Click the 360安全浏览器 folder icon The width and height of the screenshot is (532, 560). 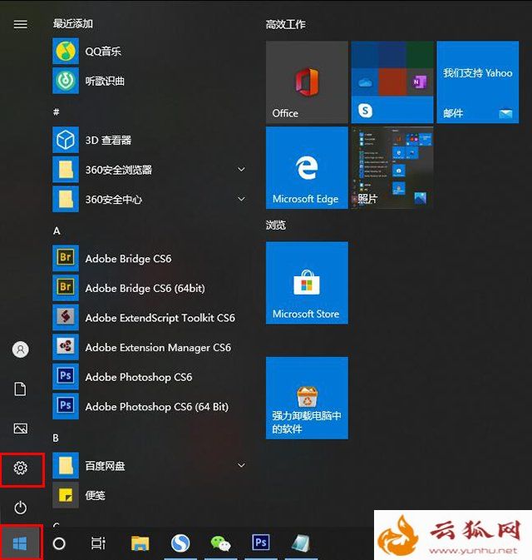click(x=66, y=169)
